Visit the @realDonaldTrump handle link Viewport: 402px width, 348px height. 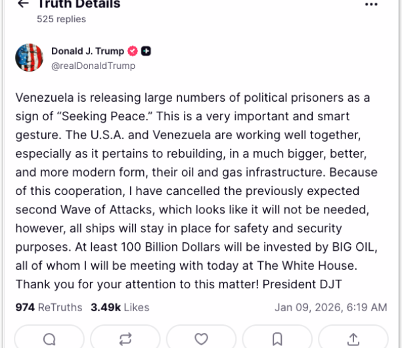coord(93,66)
